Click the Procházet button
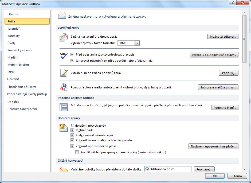This screenshot has width=251, height=183. pyautogui.click(x=204, y=169)
